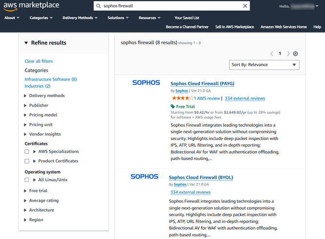Click the AWS Marketplace logo

[x=32, y=6]
